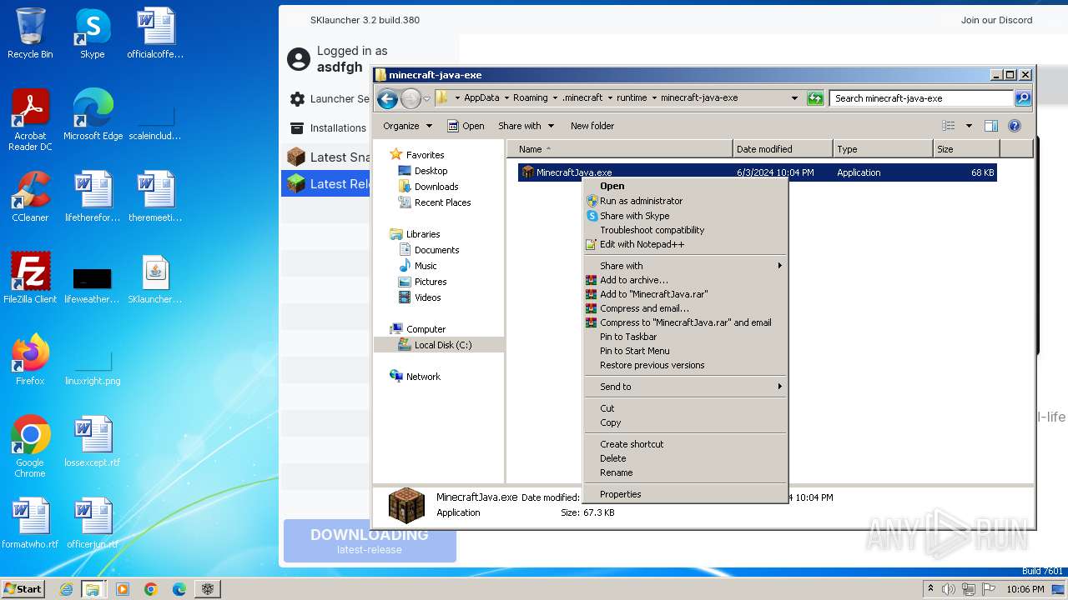
Task: Open the recent pages dropdown arrow
Action: [x=426, y=98]
